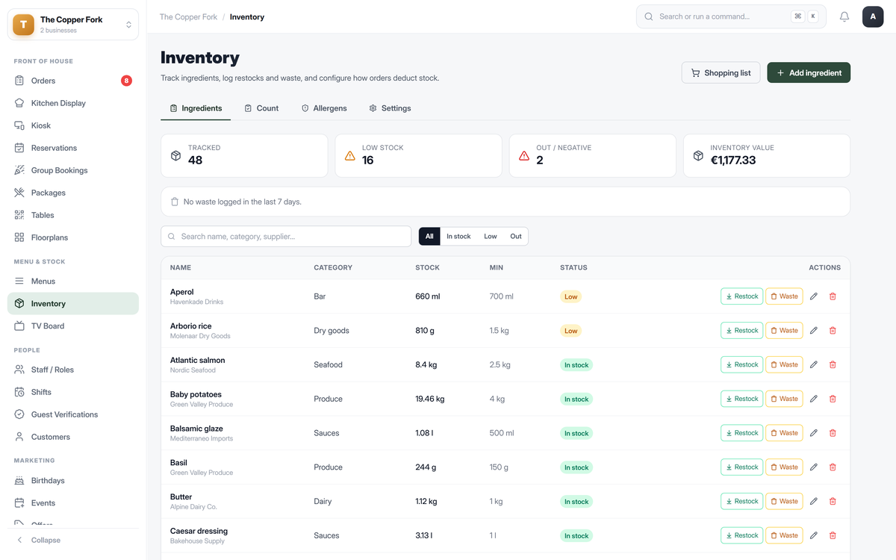Delete Aperol with the trash icon
Viewport: 896px width, 560px height.
click(833, 296)
